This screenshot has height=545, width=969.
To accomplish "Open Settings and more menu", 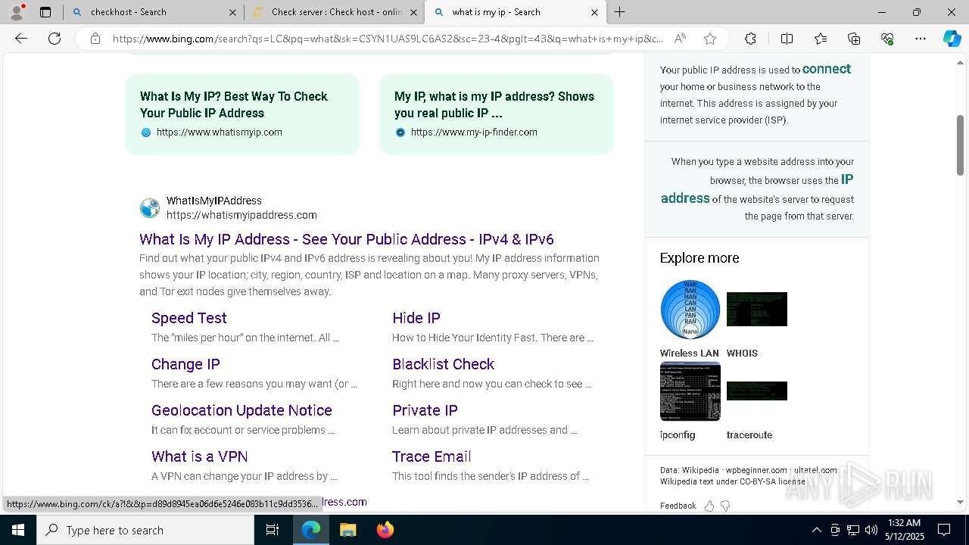I will (921, 39).
